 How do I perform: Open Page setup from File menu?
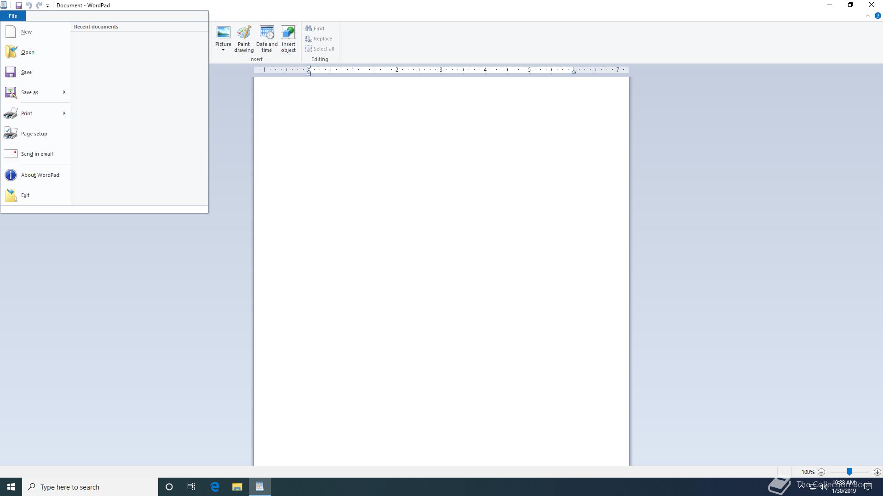(x=35, y=134)
